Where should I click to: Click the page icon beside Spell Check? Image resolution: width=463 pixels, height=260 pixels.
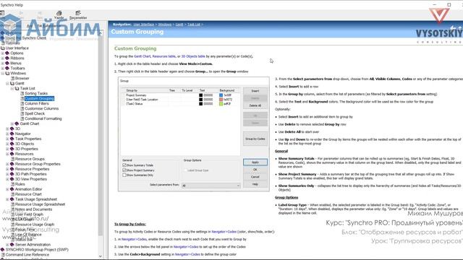point(22,113)
